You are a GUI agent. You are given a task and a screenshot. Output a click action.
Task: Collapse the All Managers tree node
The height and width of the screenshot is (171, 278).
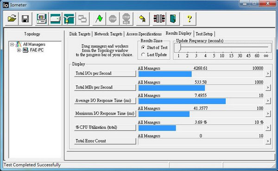tap(12, 44)
